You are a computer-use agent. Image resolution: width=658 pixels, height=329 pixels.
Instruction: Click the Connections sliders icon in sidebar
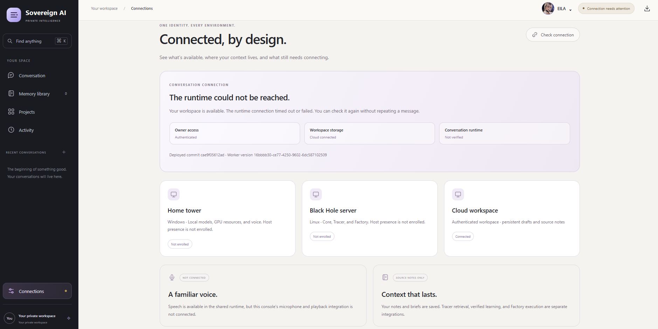point(11,291)
